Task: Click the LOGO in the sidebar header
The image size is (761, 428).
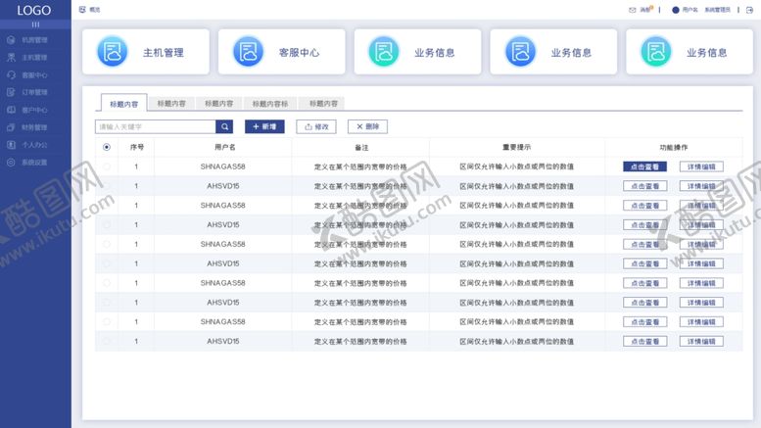Action: [34, 10]
